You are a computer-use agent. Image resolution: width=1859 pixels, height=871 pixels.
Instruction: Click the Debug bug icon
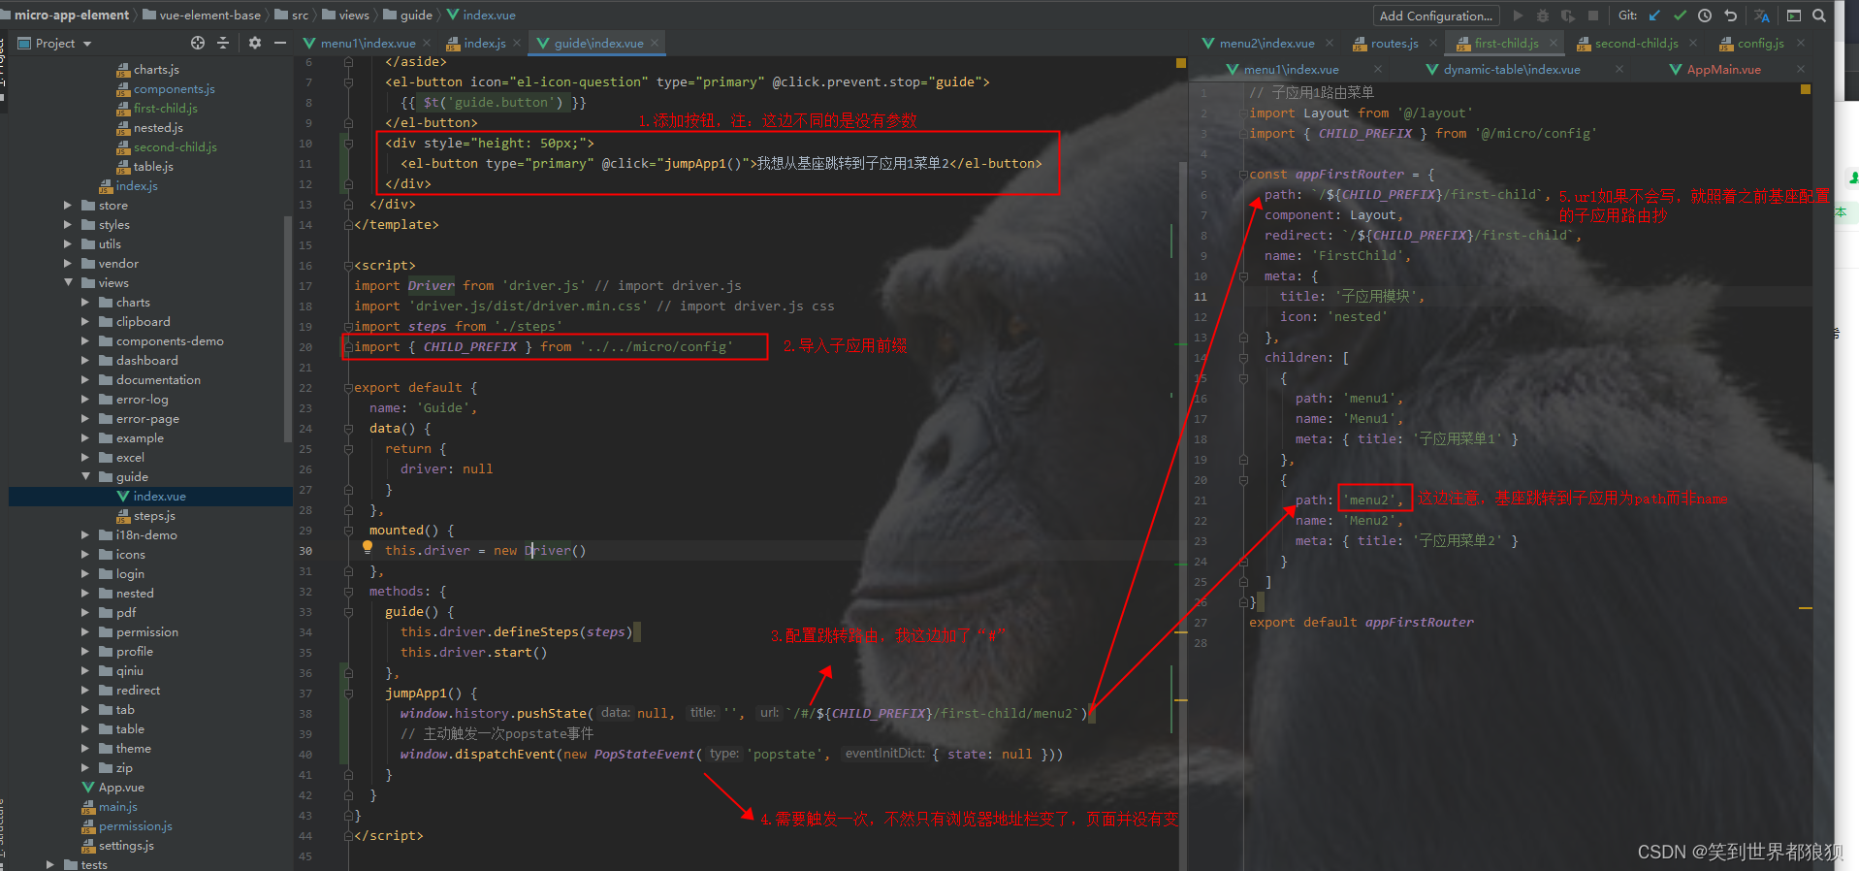click(1543, 16)
